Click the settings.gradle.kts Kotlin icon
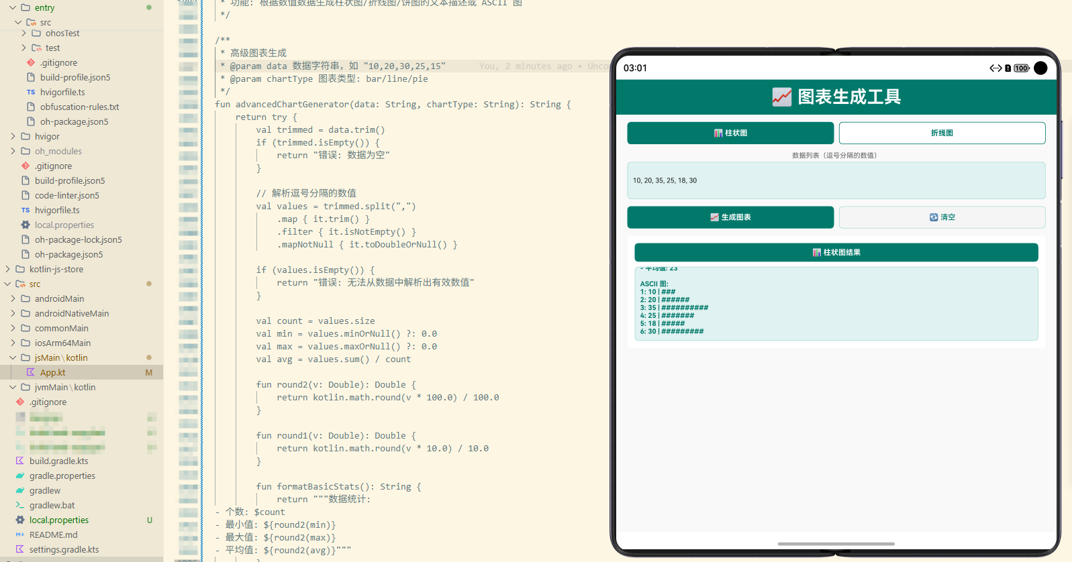1072x562 pixels. [x=20, y=549]
